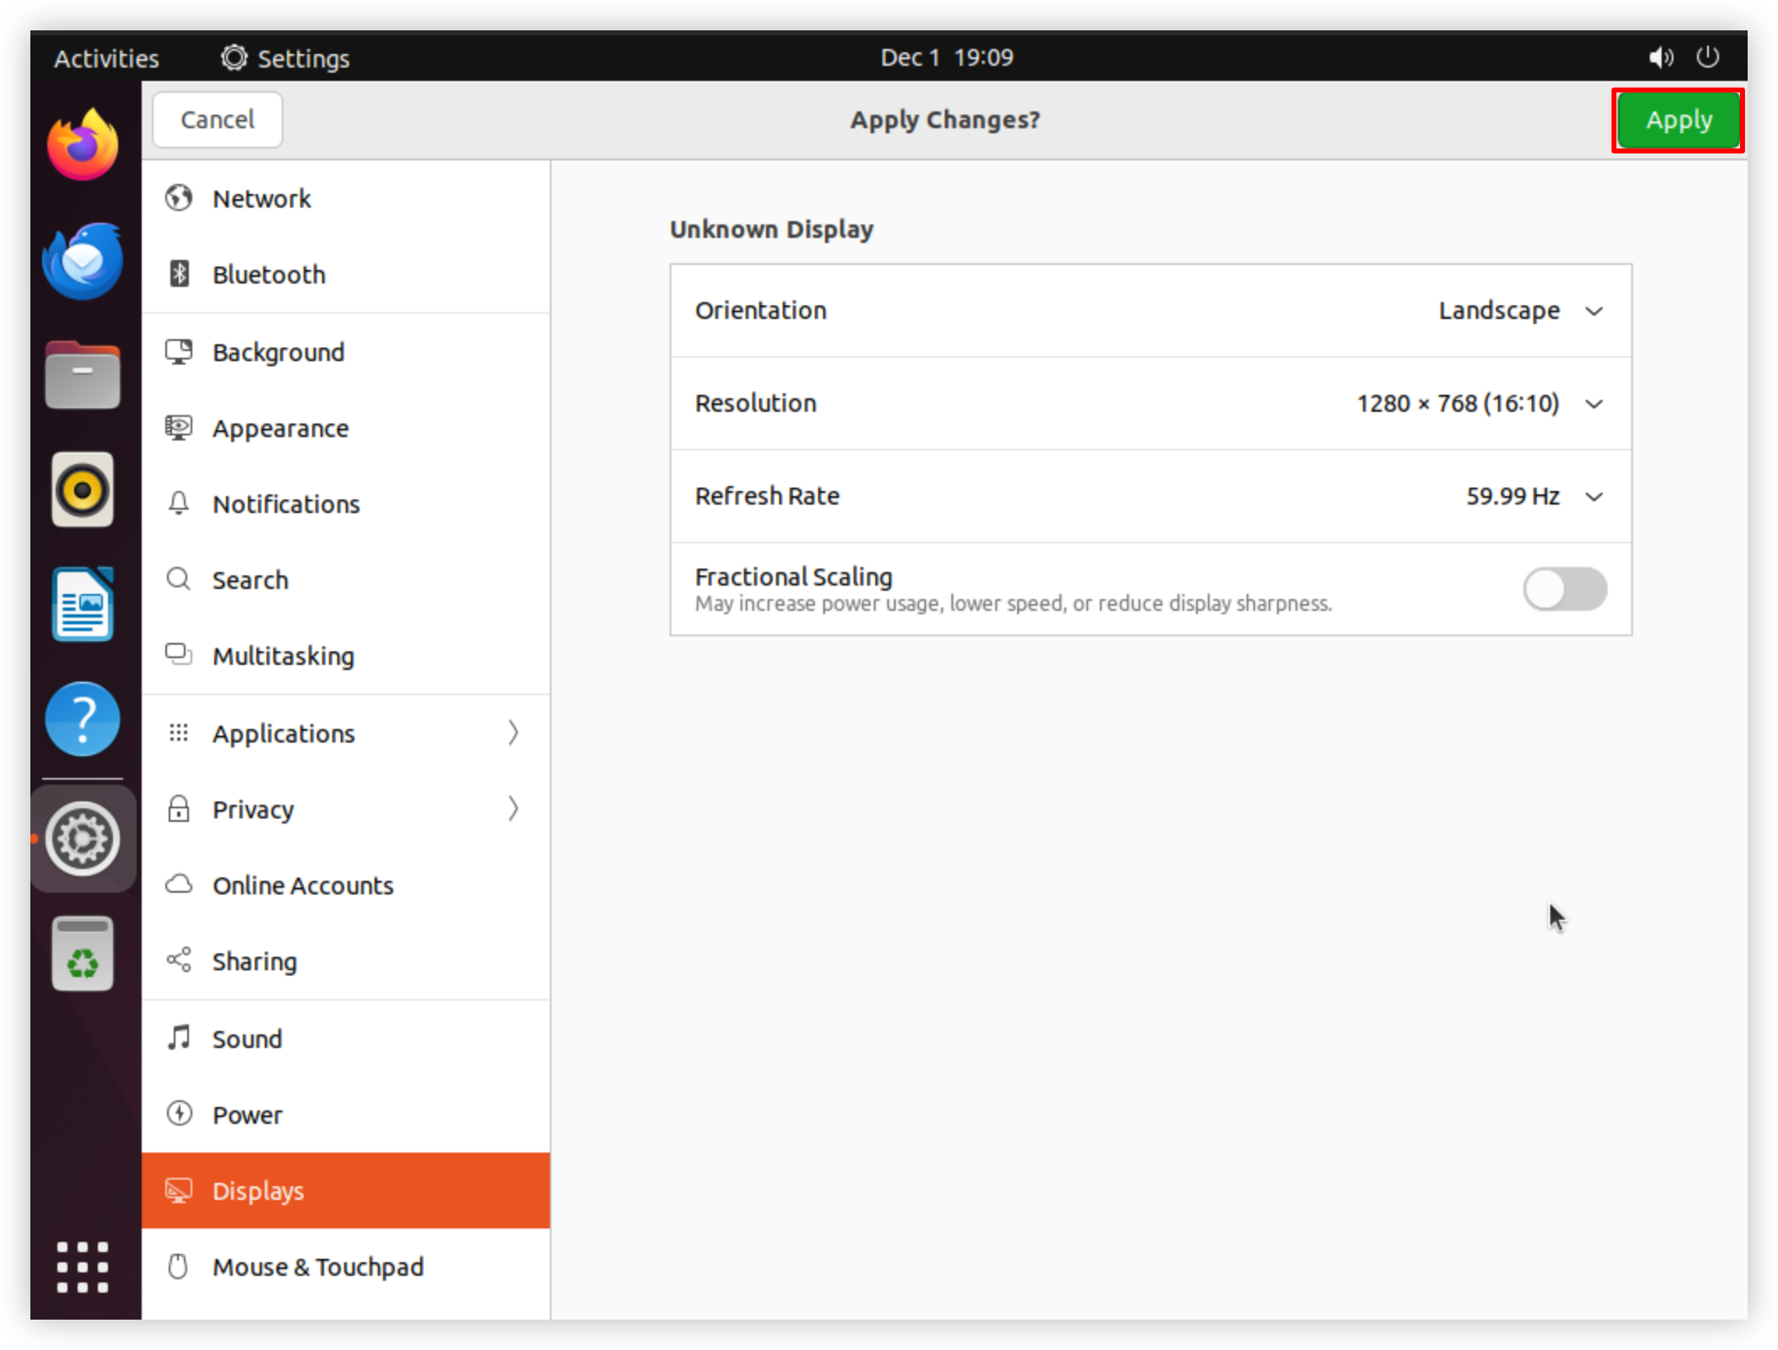
Task: Open the Files manager dock icon
Action: [83, 375]
